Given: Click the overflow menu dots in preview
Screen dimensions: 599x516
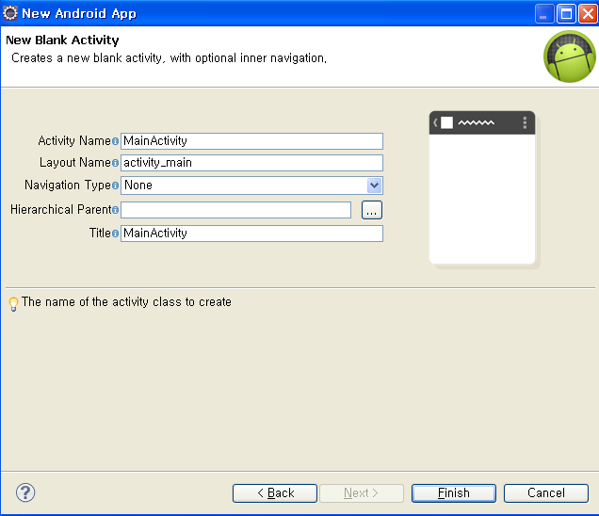Looking at the screenshot, I should click(x=525, y=122).
